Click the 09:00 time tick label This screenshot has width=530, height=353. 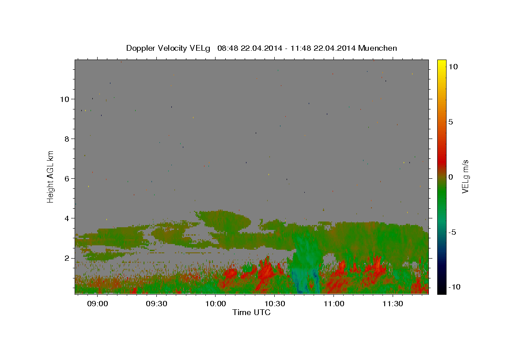click(97, 304)
